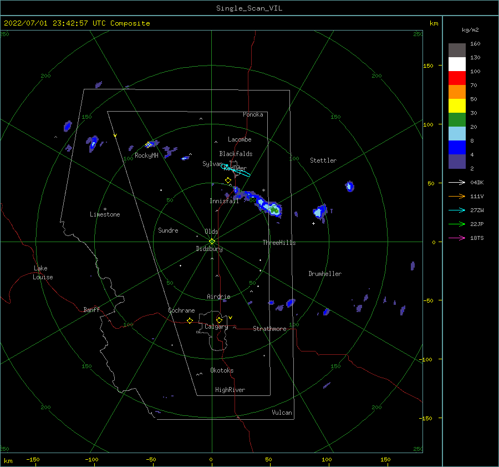This screenshot has width=499, height=467.
Task: Select the green 20-30 legend color
Action: pos(457,120)
